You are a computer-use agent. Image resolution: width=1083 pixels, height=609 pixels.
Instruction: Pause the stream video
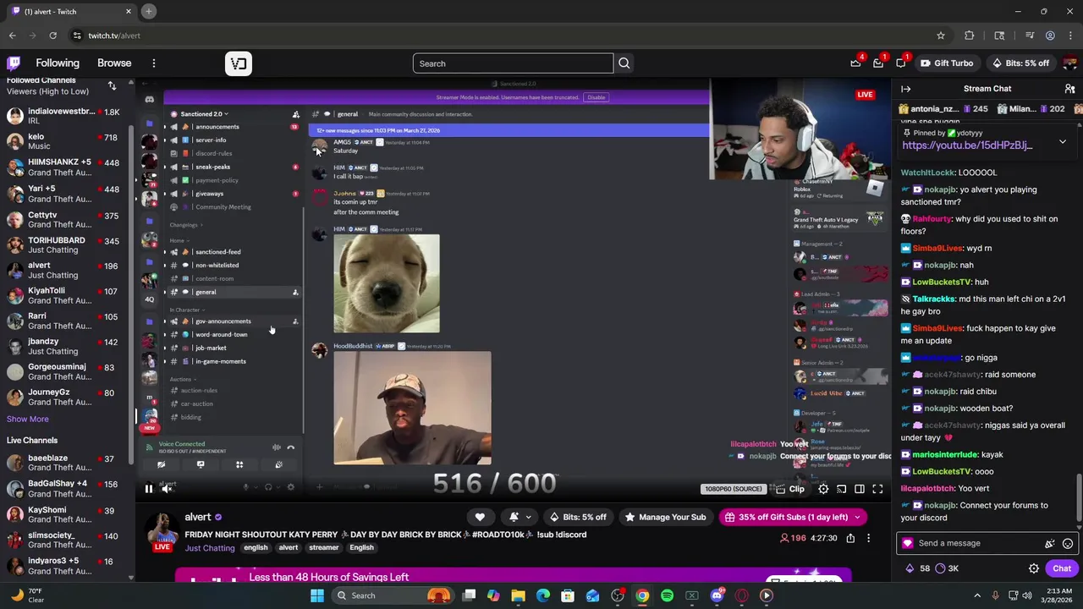tap(148, 489)
